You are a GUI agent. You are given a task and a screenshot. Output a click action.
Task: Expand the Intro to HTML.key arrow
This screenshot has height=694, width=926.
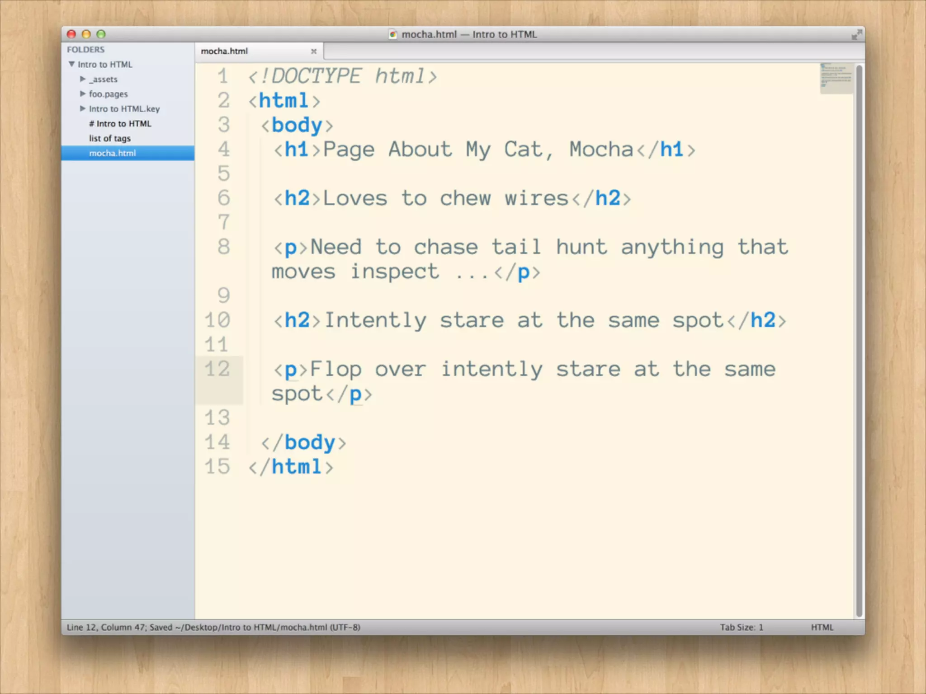(x=83, y=109)
